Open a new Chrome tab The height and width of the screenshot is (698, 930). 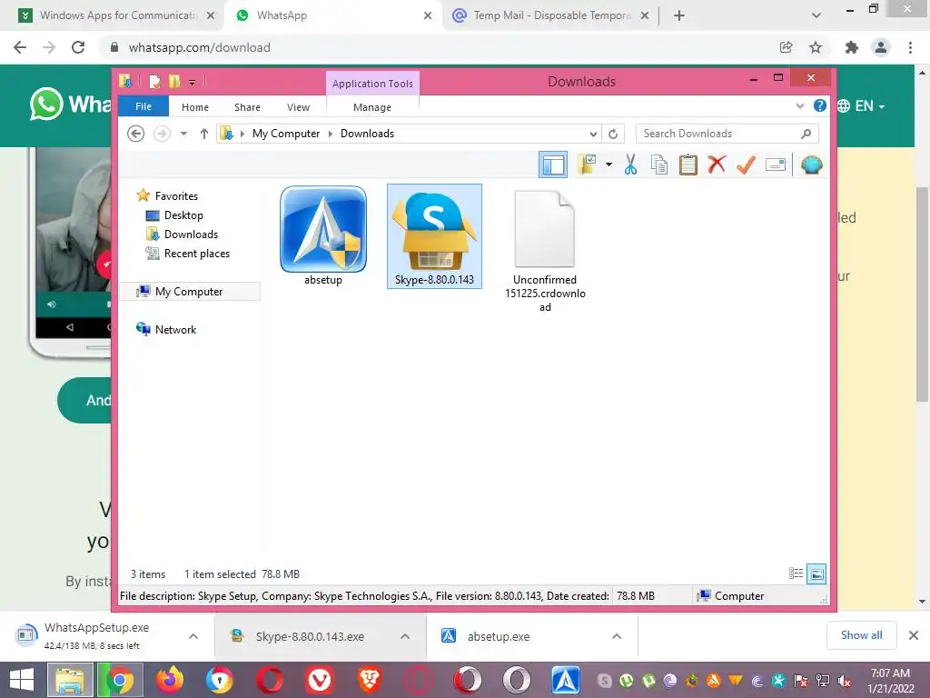coord(679,16)
